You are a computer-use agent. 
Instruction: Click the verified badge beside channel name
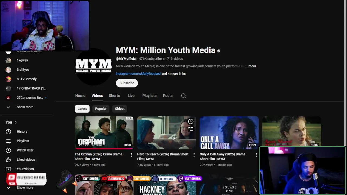pos(219,51)
